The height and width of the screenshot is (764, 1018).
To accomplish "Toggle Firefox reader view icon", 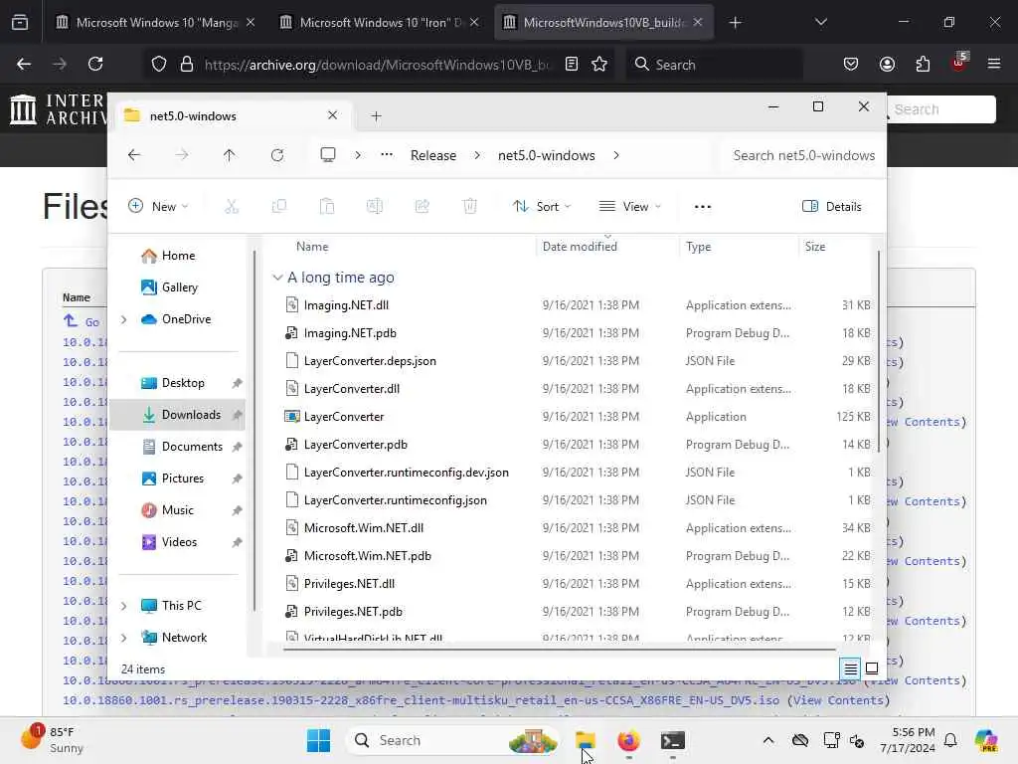I will click(x=572, y=64).
